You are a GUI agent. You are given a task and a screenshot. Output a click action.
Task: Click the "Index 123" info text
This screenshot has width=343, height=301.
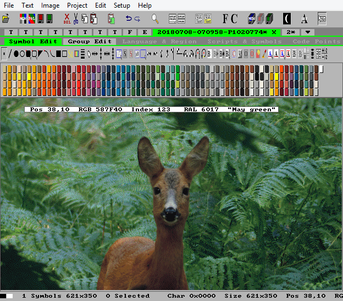pyautogui.click(x=151, y=110)
